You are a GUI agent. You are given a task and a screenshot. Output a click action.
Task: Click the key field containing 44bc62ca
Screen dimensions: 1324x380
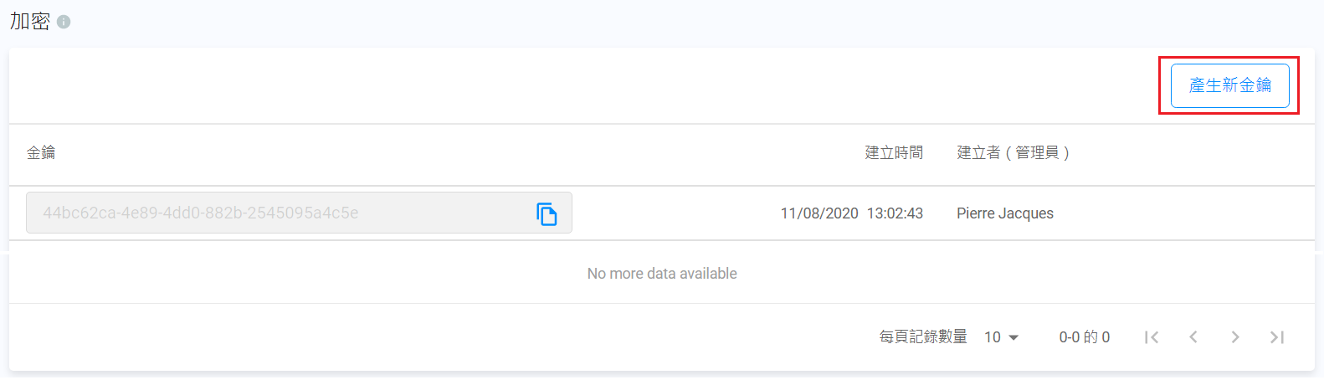point(276,213)
